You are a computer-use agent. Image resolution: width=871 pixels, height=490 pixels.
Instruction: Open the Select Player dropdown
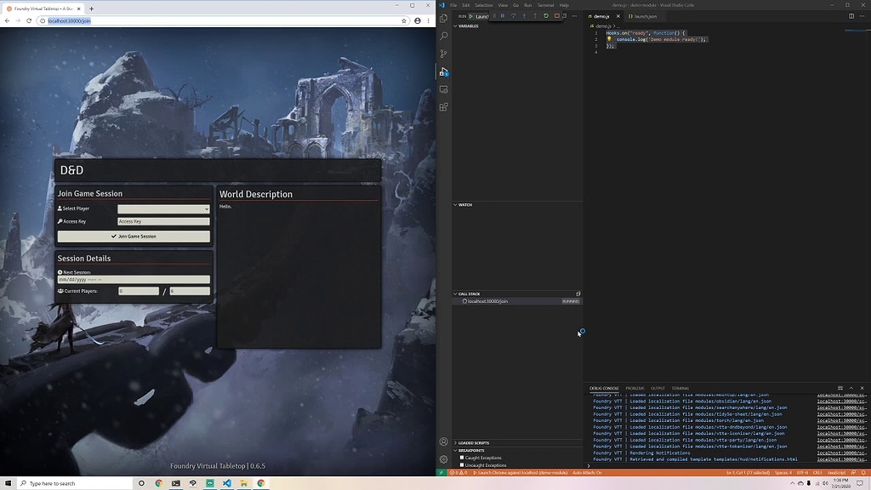coord(163,208)
